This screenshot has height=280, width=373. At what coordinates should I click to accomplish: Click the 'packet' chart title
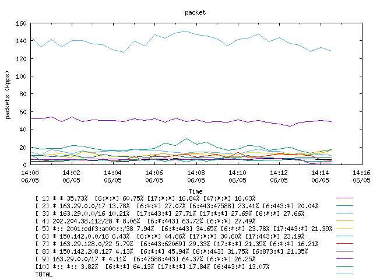click(x=195, y=12)
